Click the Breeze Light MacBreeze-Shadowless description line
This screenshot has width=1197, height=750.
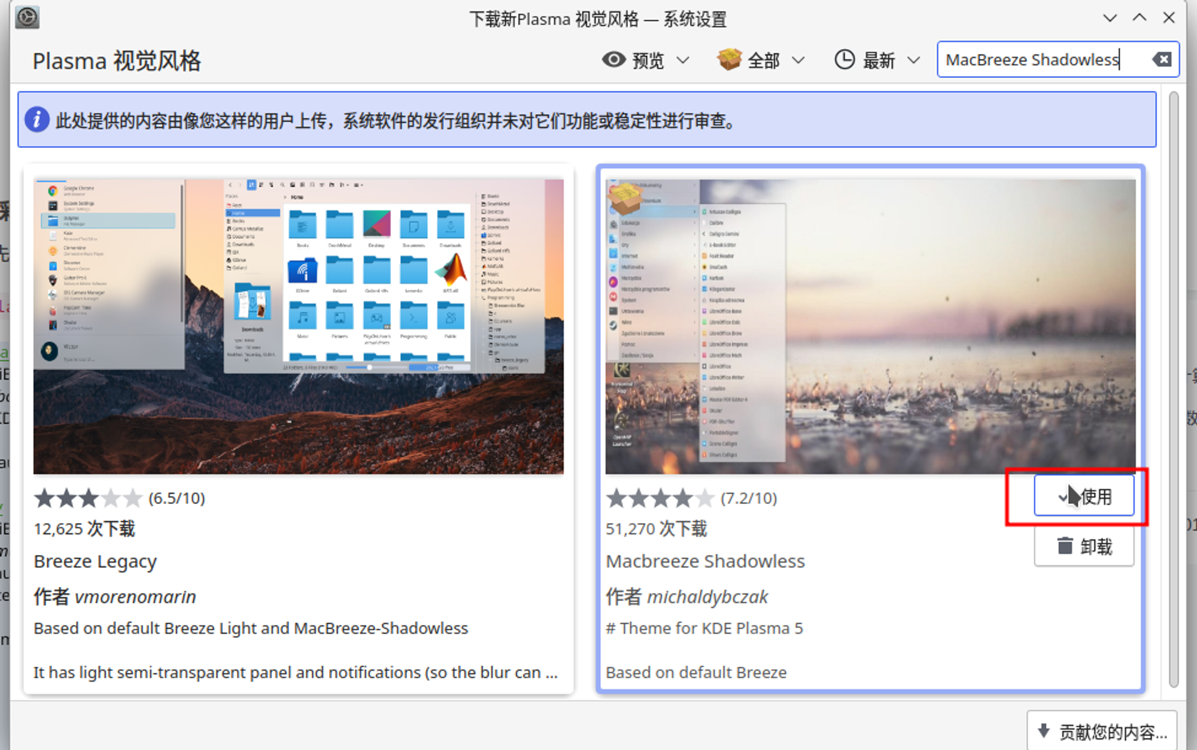coord(251,628)
